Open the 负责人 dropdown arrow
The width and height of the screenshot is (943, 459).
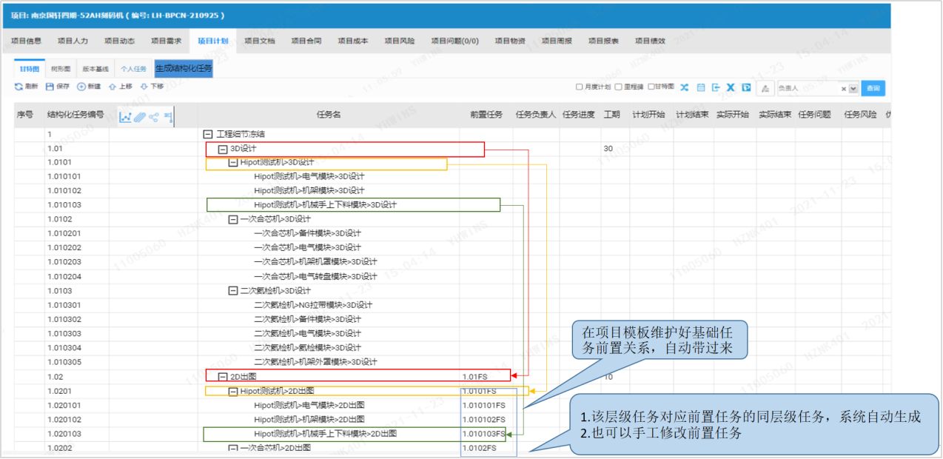pyautogui.click(x=853, y=88)
